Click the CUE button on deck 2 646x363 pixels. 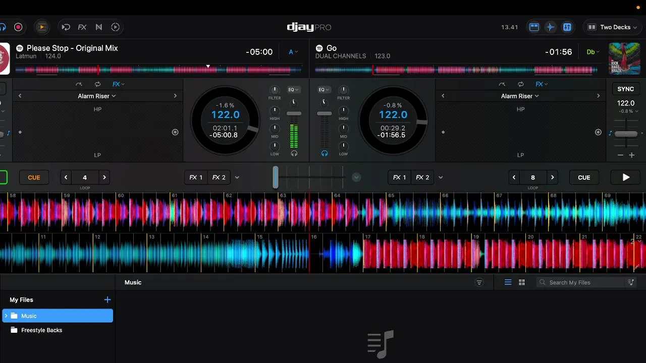(x=584, y=177)
